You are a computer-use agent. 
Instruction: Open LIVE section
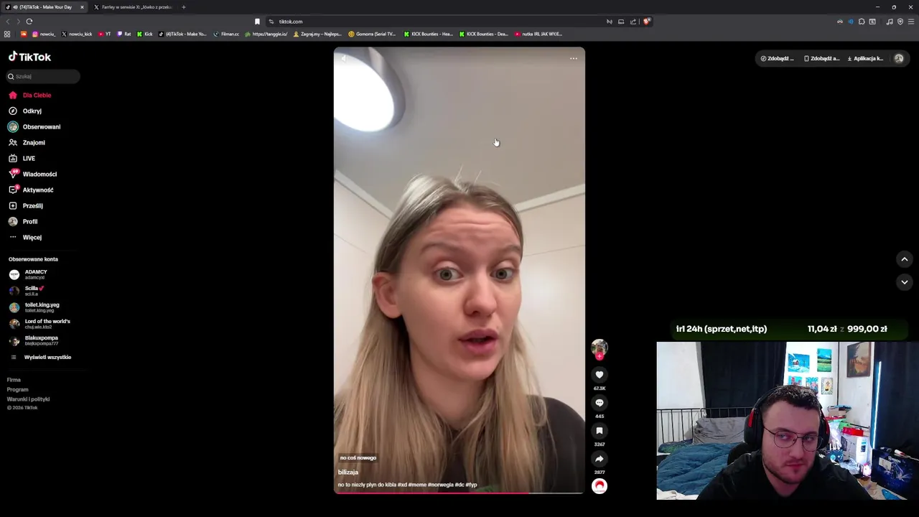pyautogui.click(x=22, y=159)
